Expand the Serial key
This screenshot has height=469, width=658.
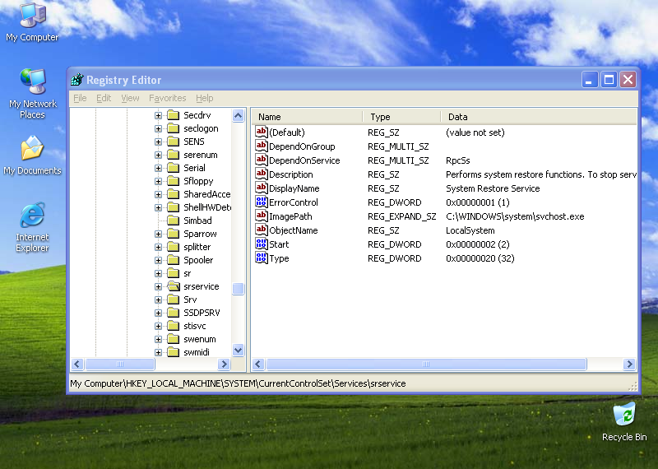point(158,168)
